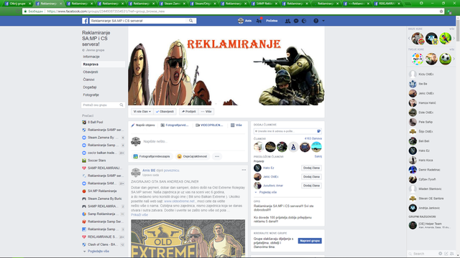This screenshot has height=258, width=460.
Task: Select the 'VIDEOPRIJEN...' composer tab
Action: click(x=209, y=125)
